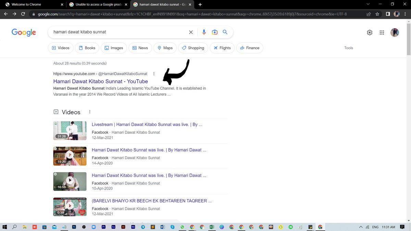This screenshot has height=231, width=411.
Task: Open Excel from the taskbar
Action: click(x=212, y=227)
